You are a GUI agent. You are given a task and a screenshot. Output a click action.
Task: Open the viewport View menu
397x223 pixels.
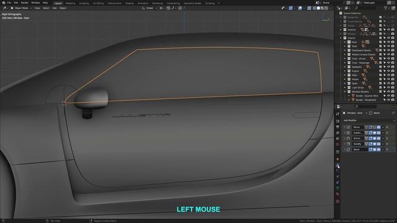pos(37,8)
